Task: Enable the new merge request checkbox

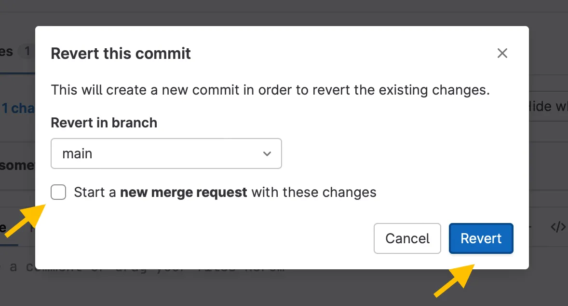Action: tap(58, 193)
